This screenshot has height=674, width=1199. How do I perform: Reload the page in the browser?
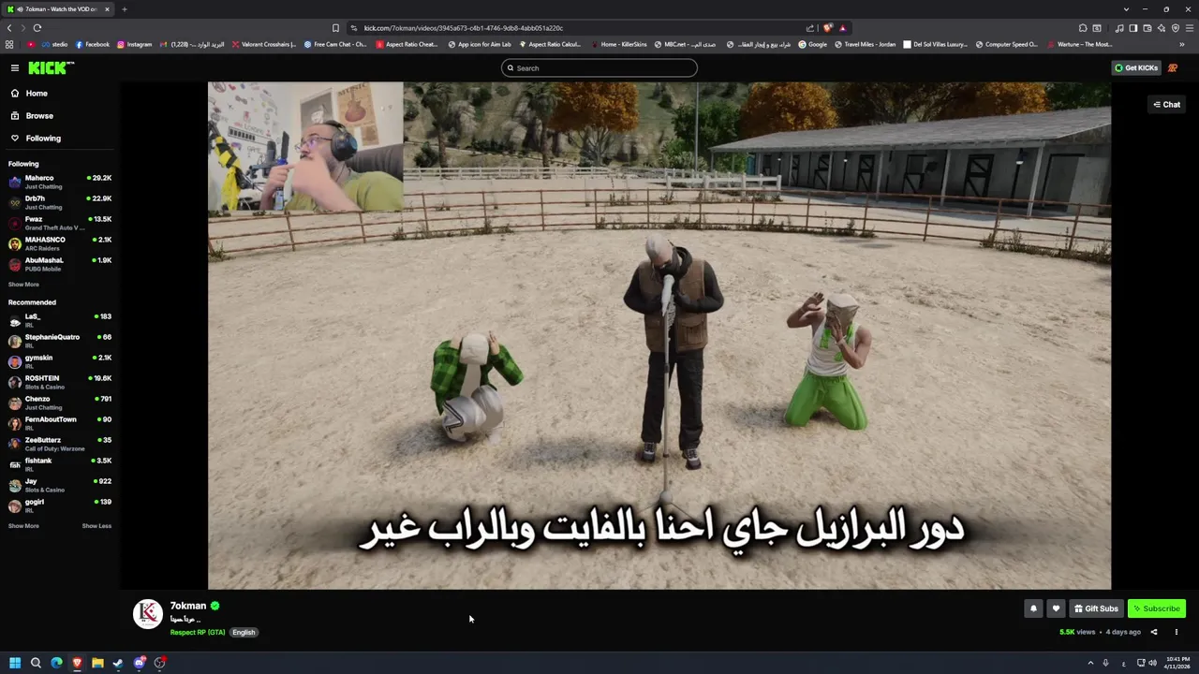pyautogui.click(x=37, y=28)
